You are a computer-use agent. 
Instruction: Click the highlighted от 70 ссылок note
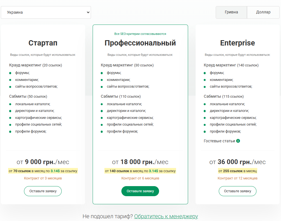tap(43, 171)
